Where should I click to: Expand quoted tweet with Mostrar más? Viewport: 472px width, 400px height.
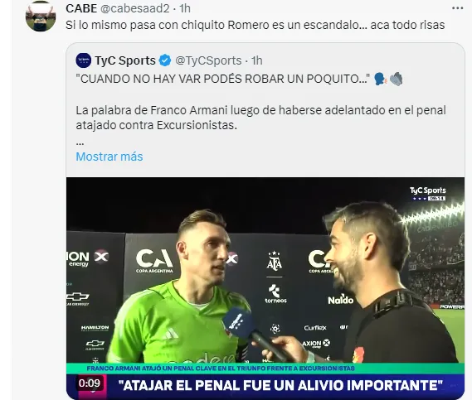click(109, 157)
